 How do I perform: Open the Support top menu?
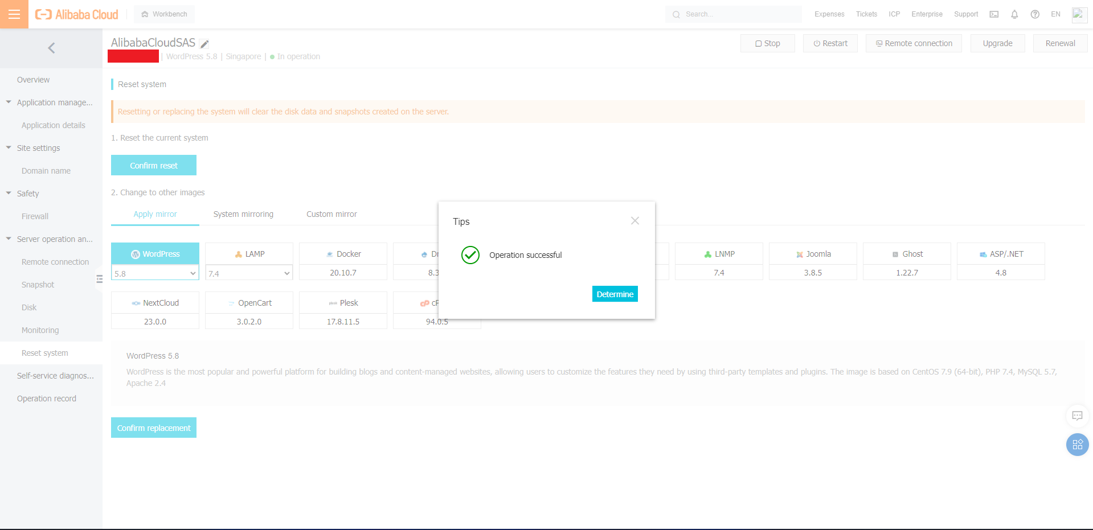(966, 14)
